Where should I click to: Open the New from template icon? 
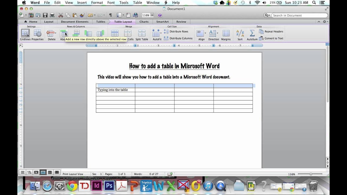click(x=31, y=15)
